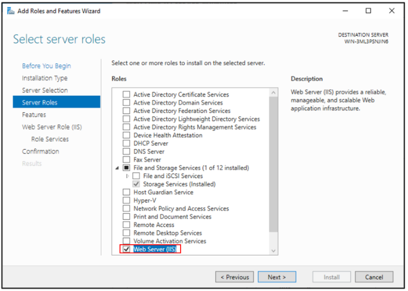The width and height of the screenshot is (408, 291).
Task: Open the Confirmation step
Action: [x=40, y=151]
